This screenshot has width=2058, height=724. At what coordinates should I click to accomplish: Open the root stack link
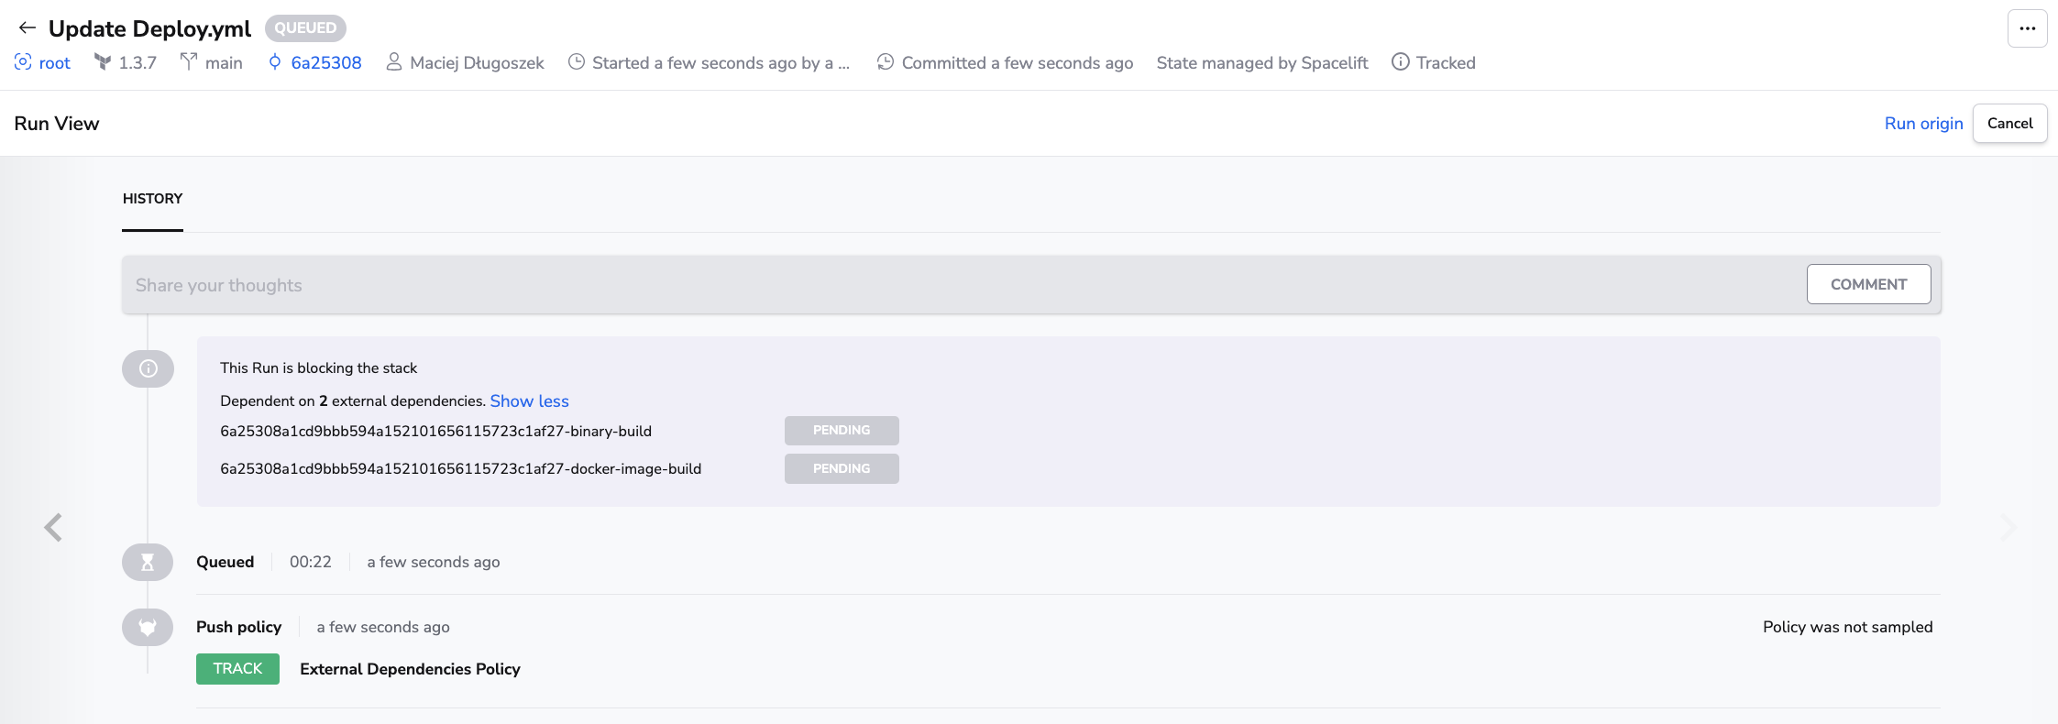[54, 63]
